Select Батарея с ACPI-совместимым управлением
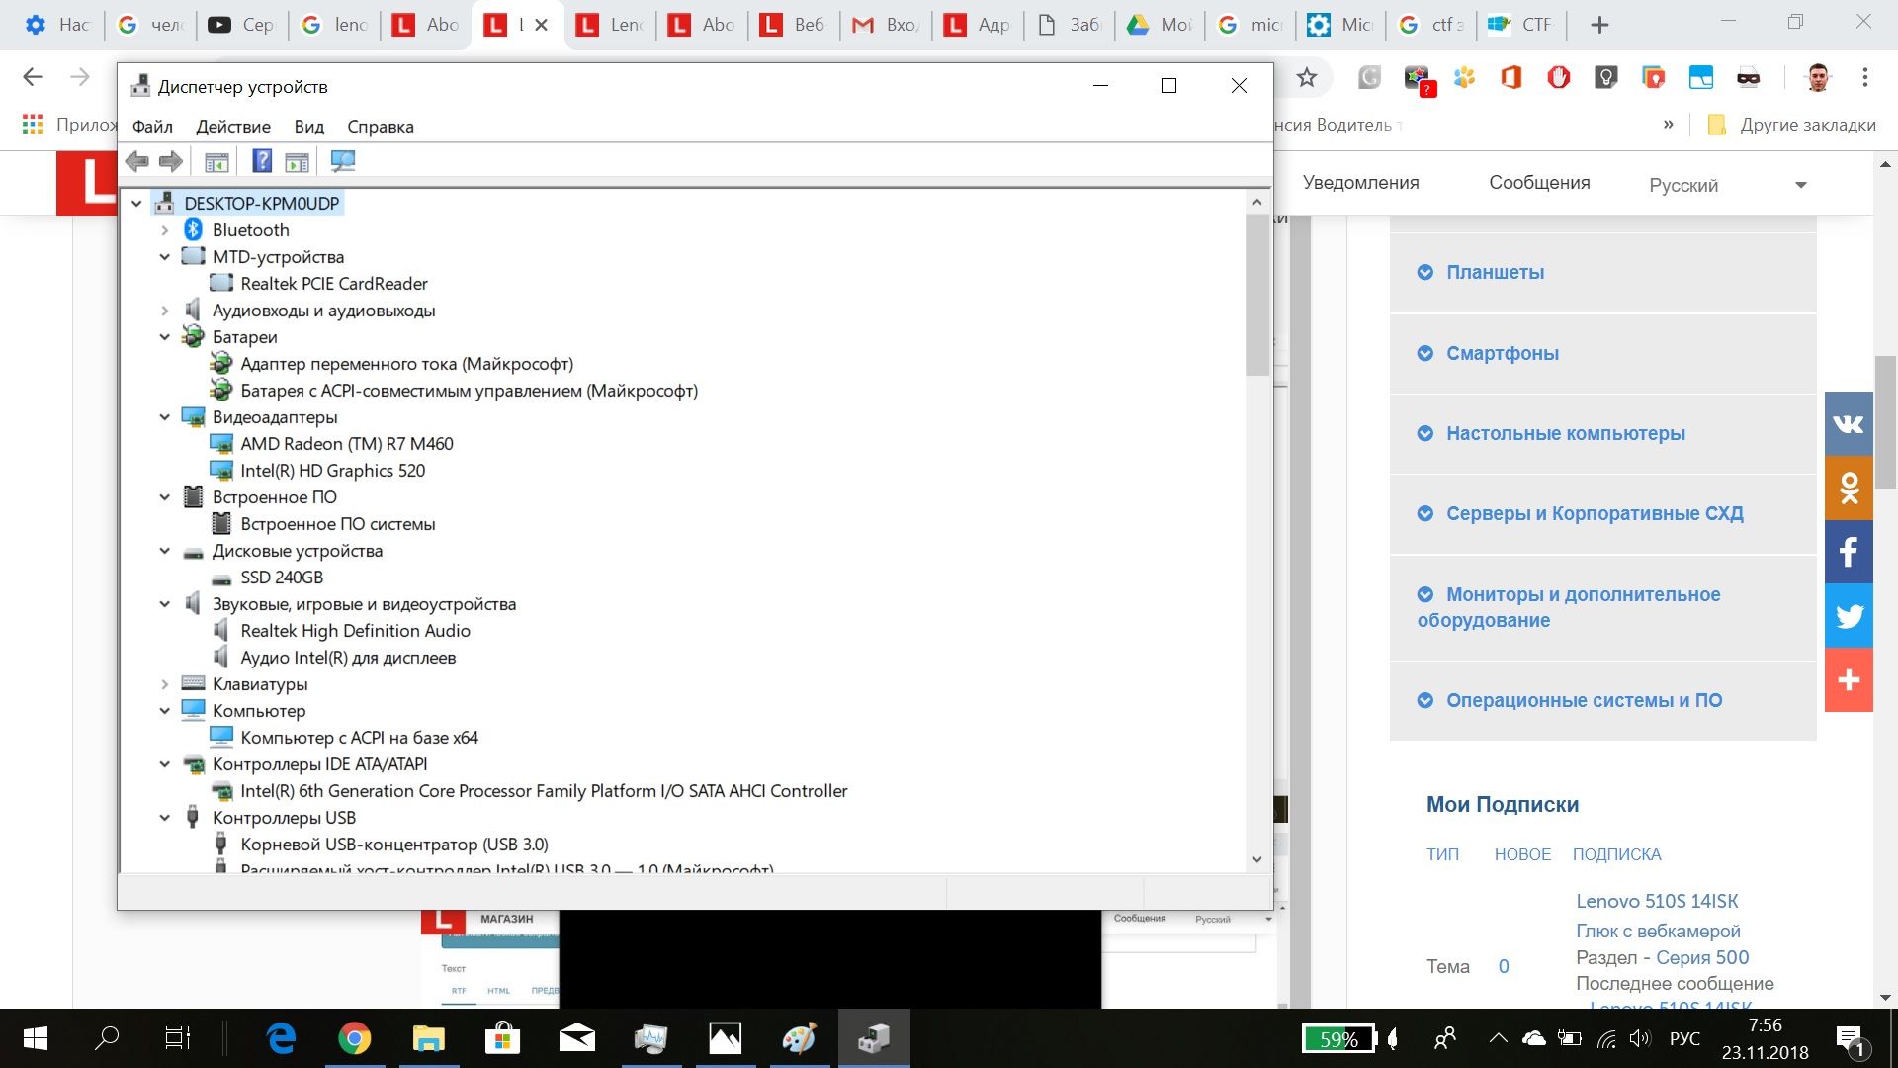The width and height of the screenshot is (1898, 1068). pos(469,391)
